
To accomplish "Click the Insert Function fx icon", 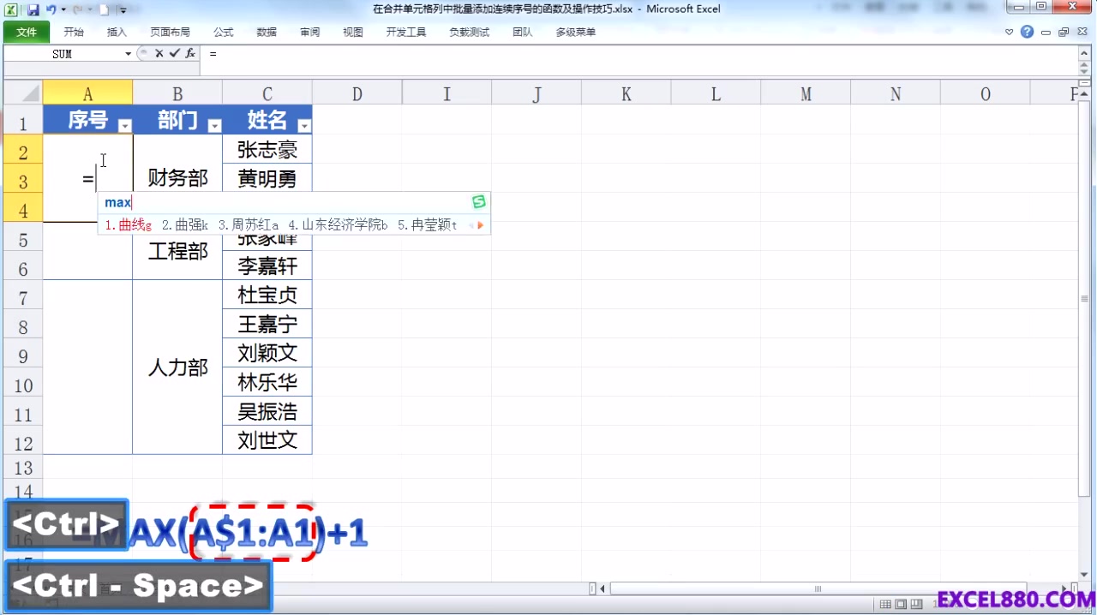I will (x=190, y=53).
